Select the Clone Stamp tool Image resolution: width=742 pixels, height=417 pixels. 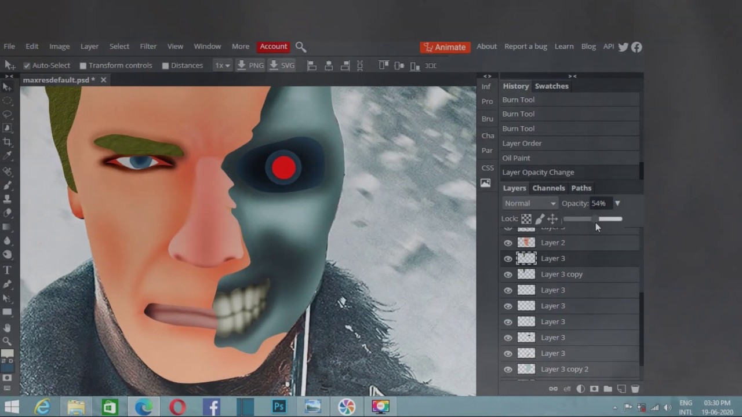point(8,199)
